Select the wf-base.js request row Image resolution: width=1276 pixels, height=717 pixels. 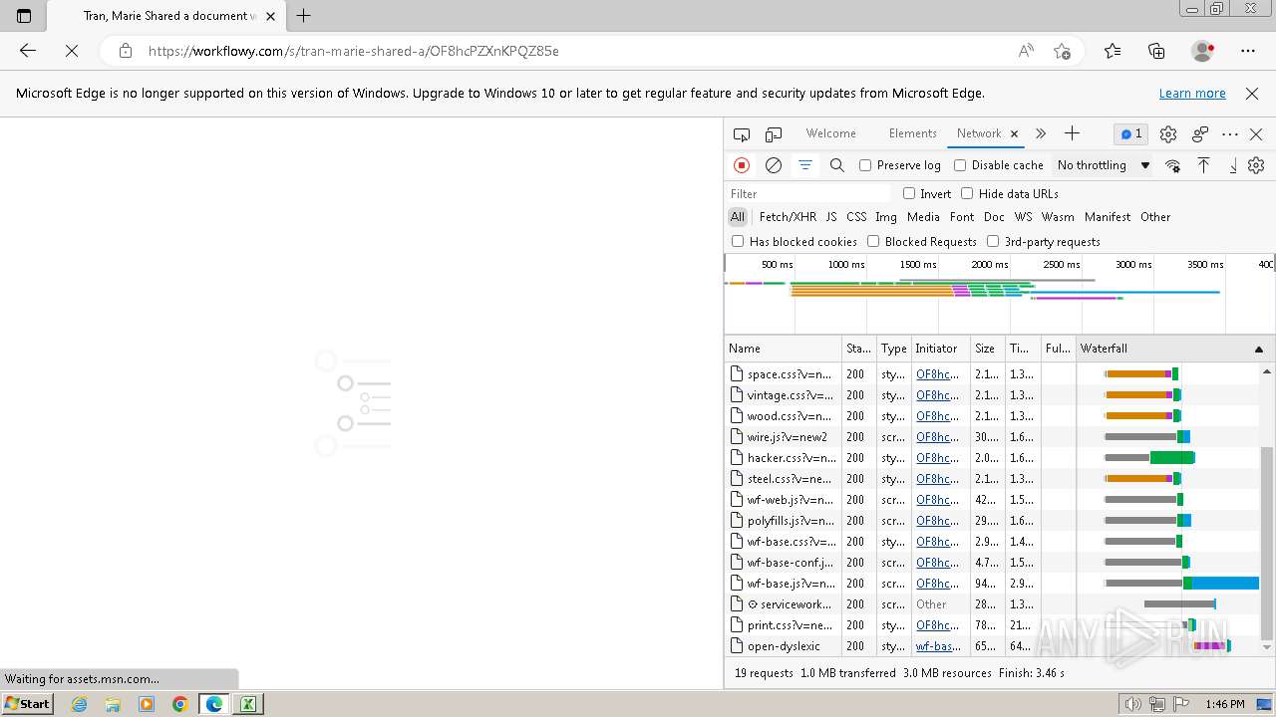992,584
